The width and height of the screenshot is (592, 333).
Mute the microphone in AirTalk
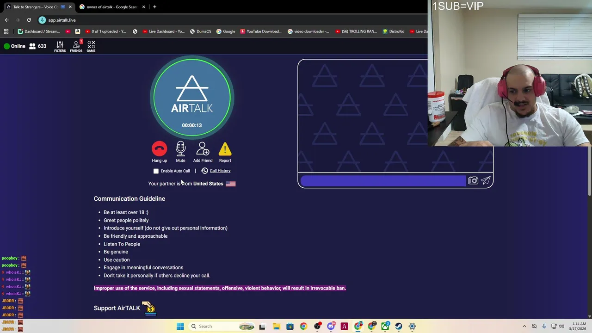[180, 149]
